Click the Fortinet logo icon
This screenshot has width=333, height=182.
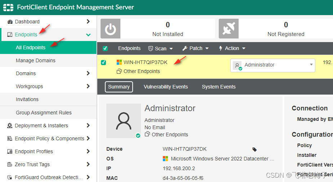tap(8, 8)
